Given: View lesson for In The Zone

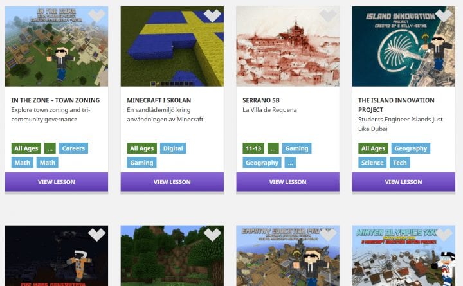Looking at the screenshot, I should coord(57,182).
